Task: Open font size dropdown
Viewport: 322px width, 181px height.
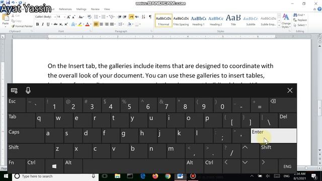Action: coord(64,17)
